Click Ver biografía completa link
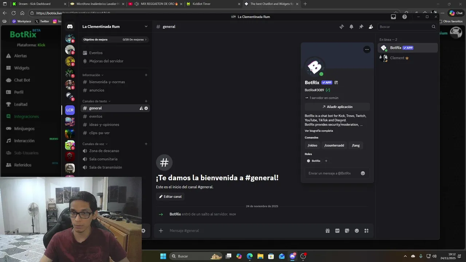This screenshot has width=466, height=262. point(319,131)
